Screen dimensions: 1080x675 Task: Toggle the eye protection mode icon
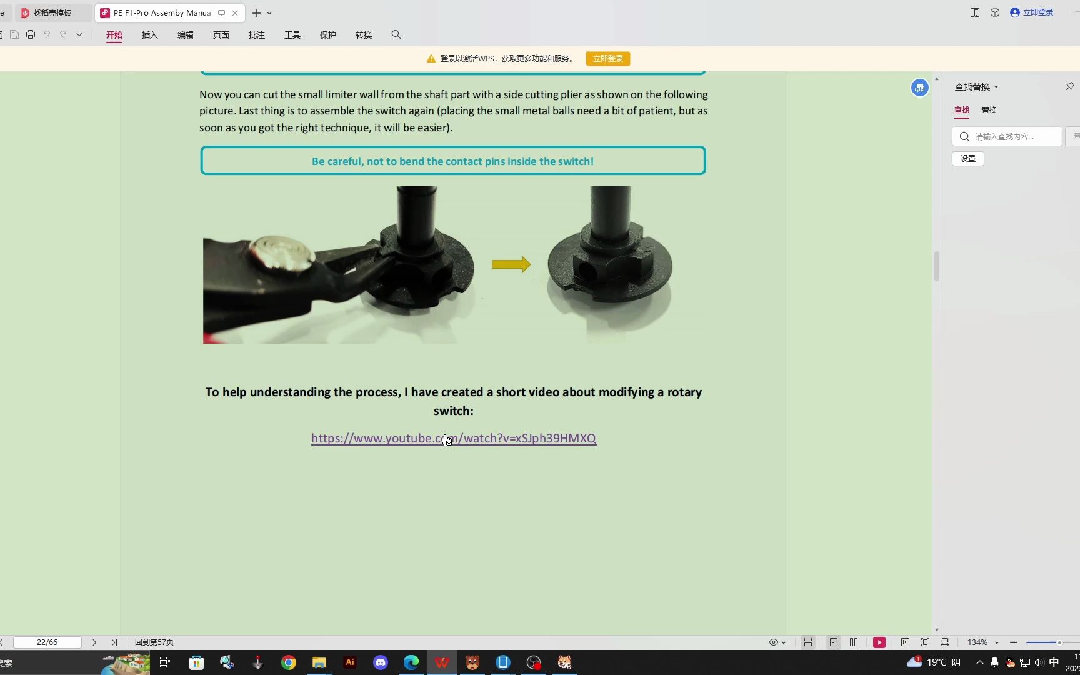[x=774, y=642]
